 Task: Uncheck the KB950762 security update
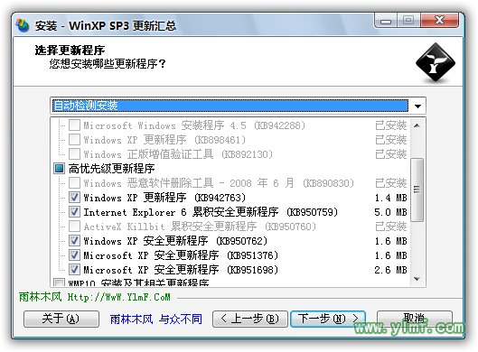click(74, 241)
